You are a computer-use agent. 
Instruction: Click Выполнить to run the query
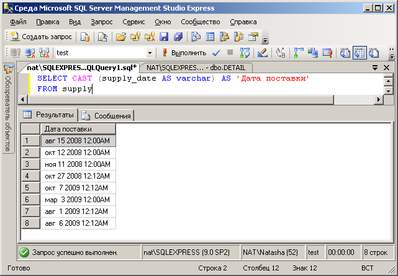point(184,53)
